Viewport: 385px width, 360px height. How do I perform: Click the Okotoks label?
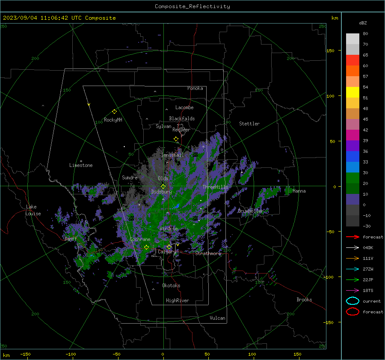171,286
